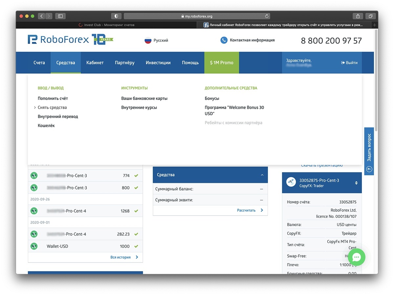Viewport: 394px width, 295px height.
Task: Click the my.roboforex.org address bar
Action: pos(197,16)
